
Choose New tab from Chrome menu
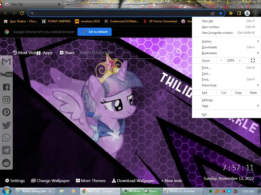[226, 21]
